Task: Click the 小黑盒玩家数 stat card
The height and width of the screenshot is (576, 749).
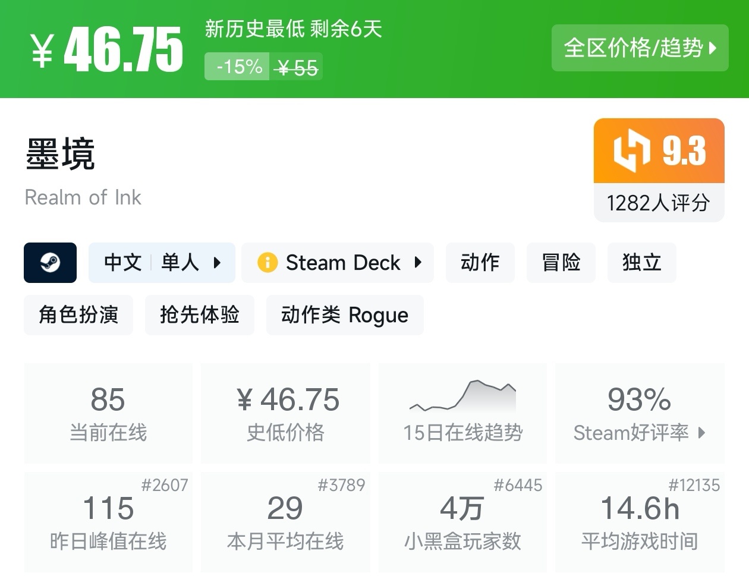Action: (462, 522)
